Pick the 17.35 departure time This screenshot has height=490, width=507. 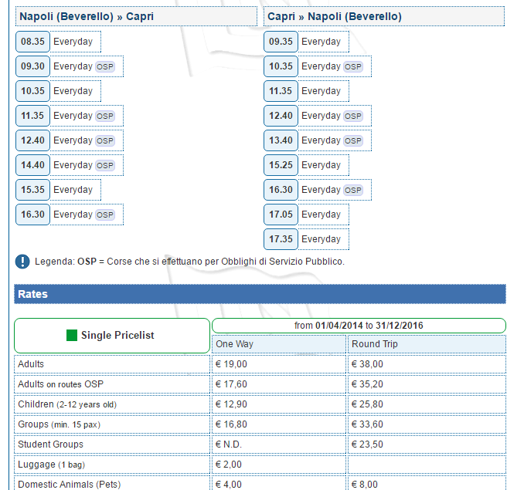[x=281, y=239]
